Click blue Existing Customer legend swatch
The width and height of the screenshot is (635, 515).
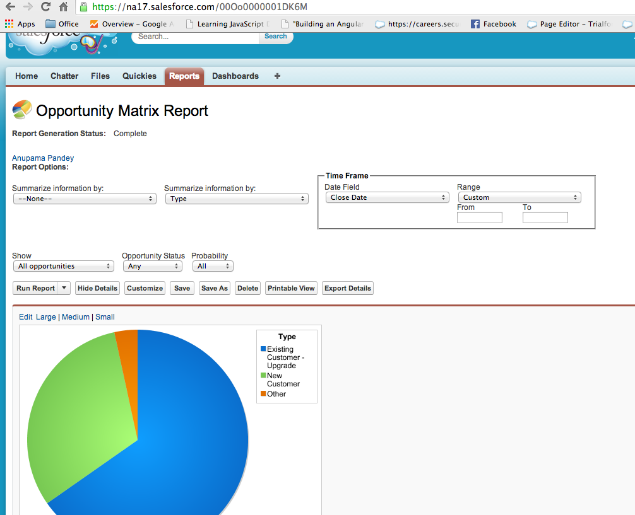point(263,349)
